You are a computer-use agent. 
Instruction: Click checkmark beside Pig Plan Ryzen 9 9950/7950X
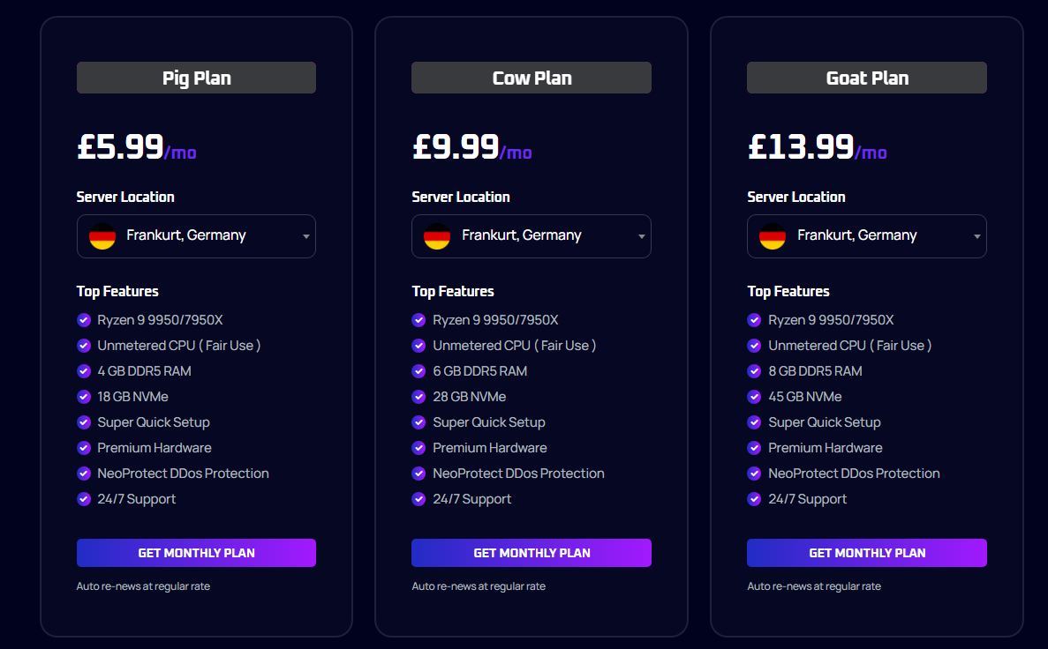click(84, 320)
